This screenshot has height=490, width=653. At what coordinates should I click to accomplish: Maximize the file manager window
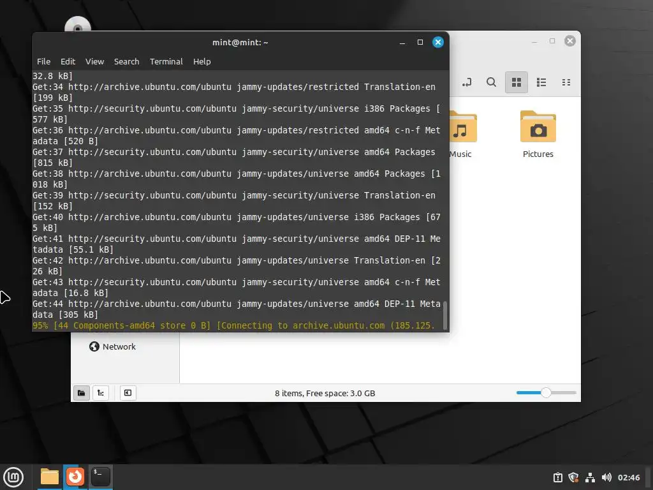[x=552, y=41]
